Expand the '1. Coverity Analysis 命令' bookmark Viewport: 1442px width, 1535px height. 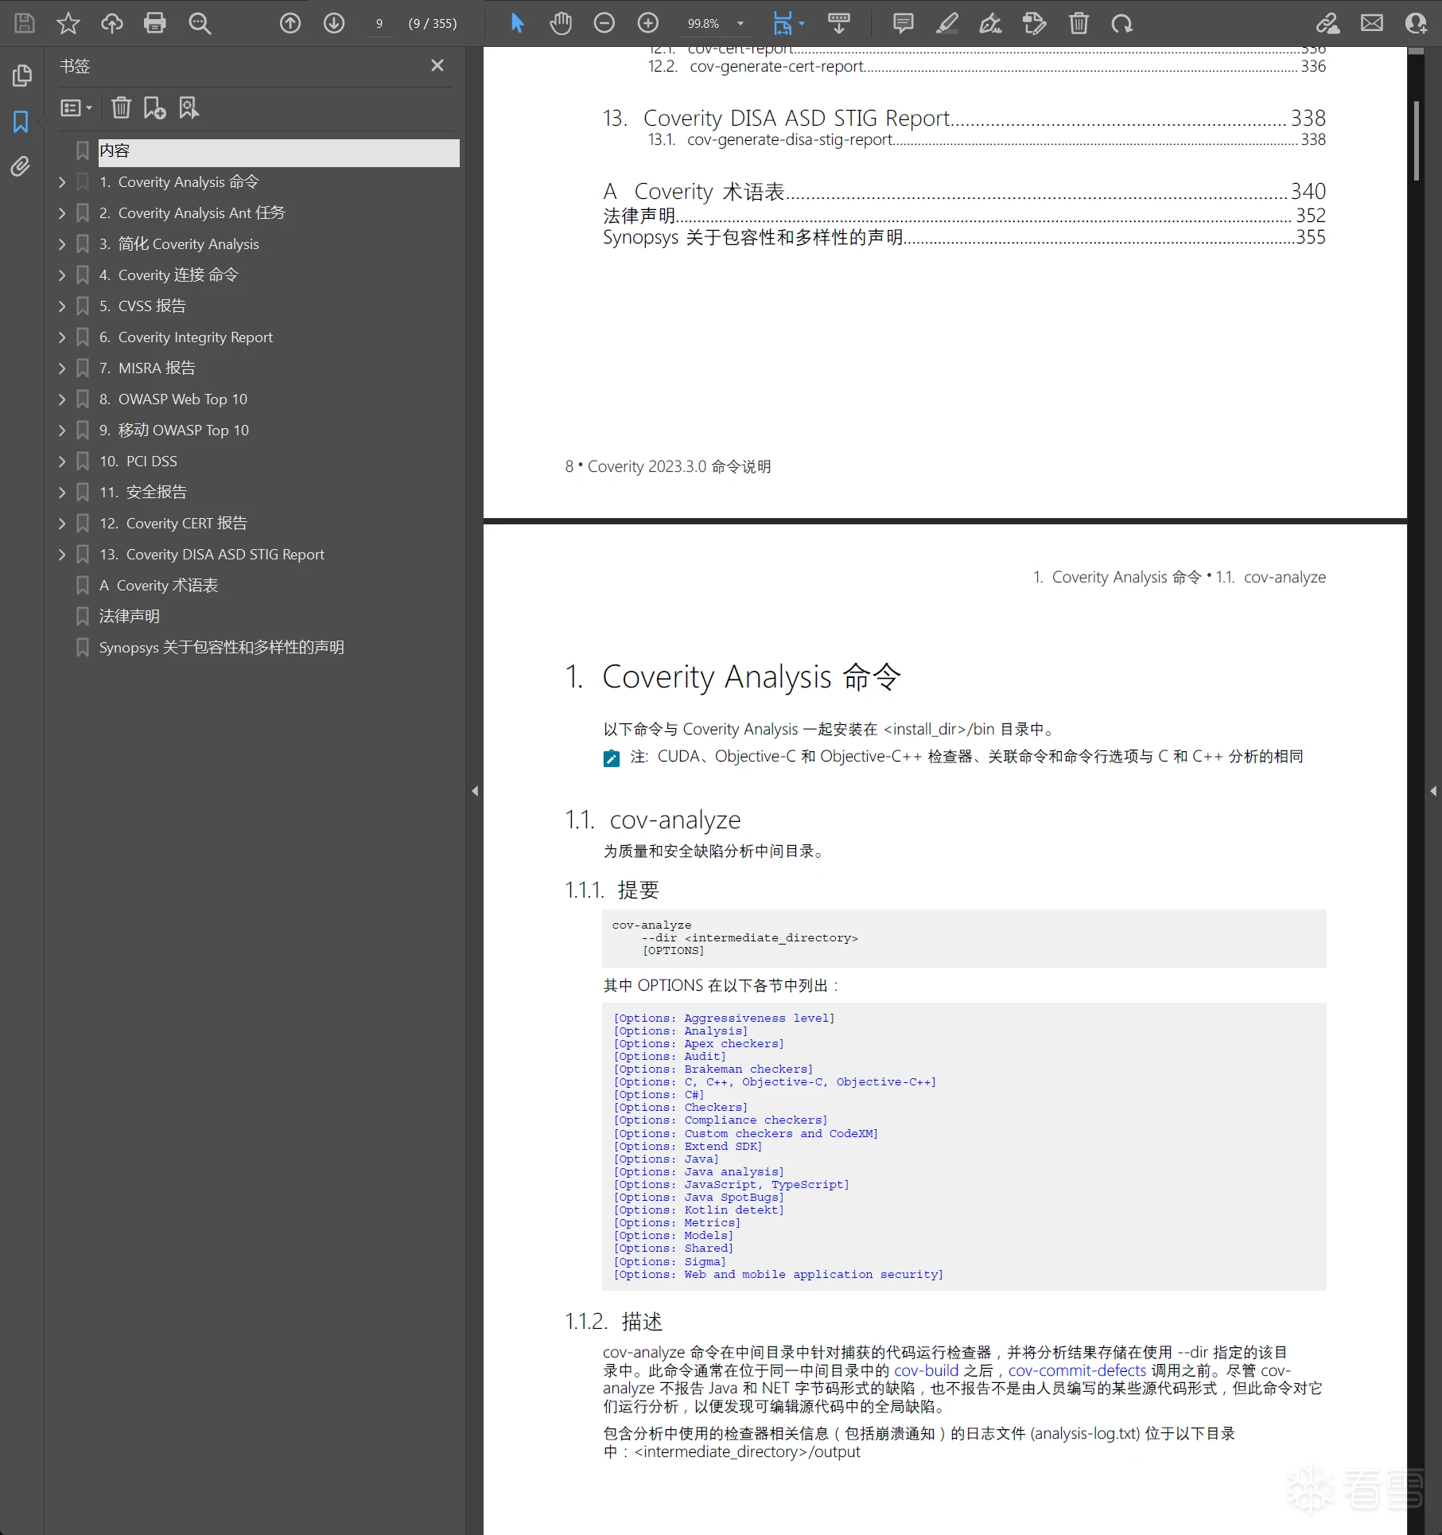62,182
